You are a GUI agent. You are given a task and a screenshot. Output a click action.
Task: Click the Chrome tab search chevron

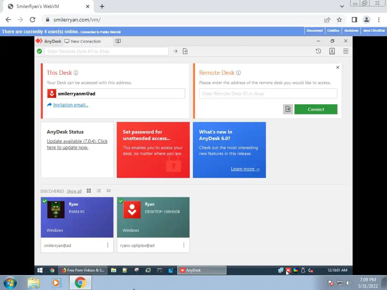[342, 6]
